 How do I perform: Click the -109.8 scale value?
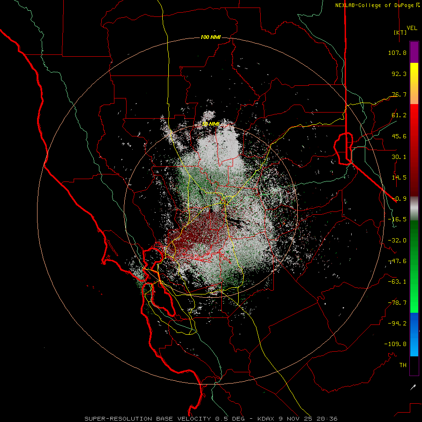pos(395,344)
